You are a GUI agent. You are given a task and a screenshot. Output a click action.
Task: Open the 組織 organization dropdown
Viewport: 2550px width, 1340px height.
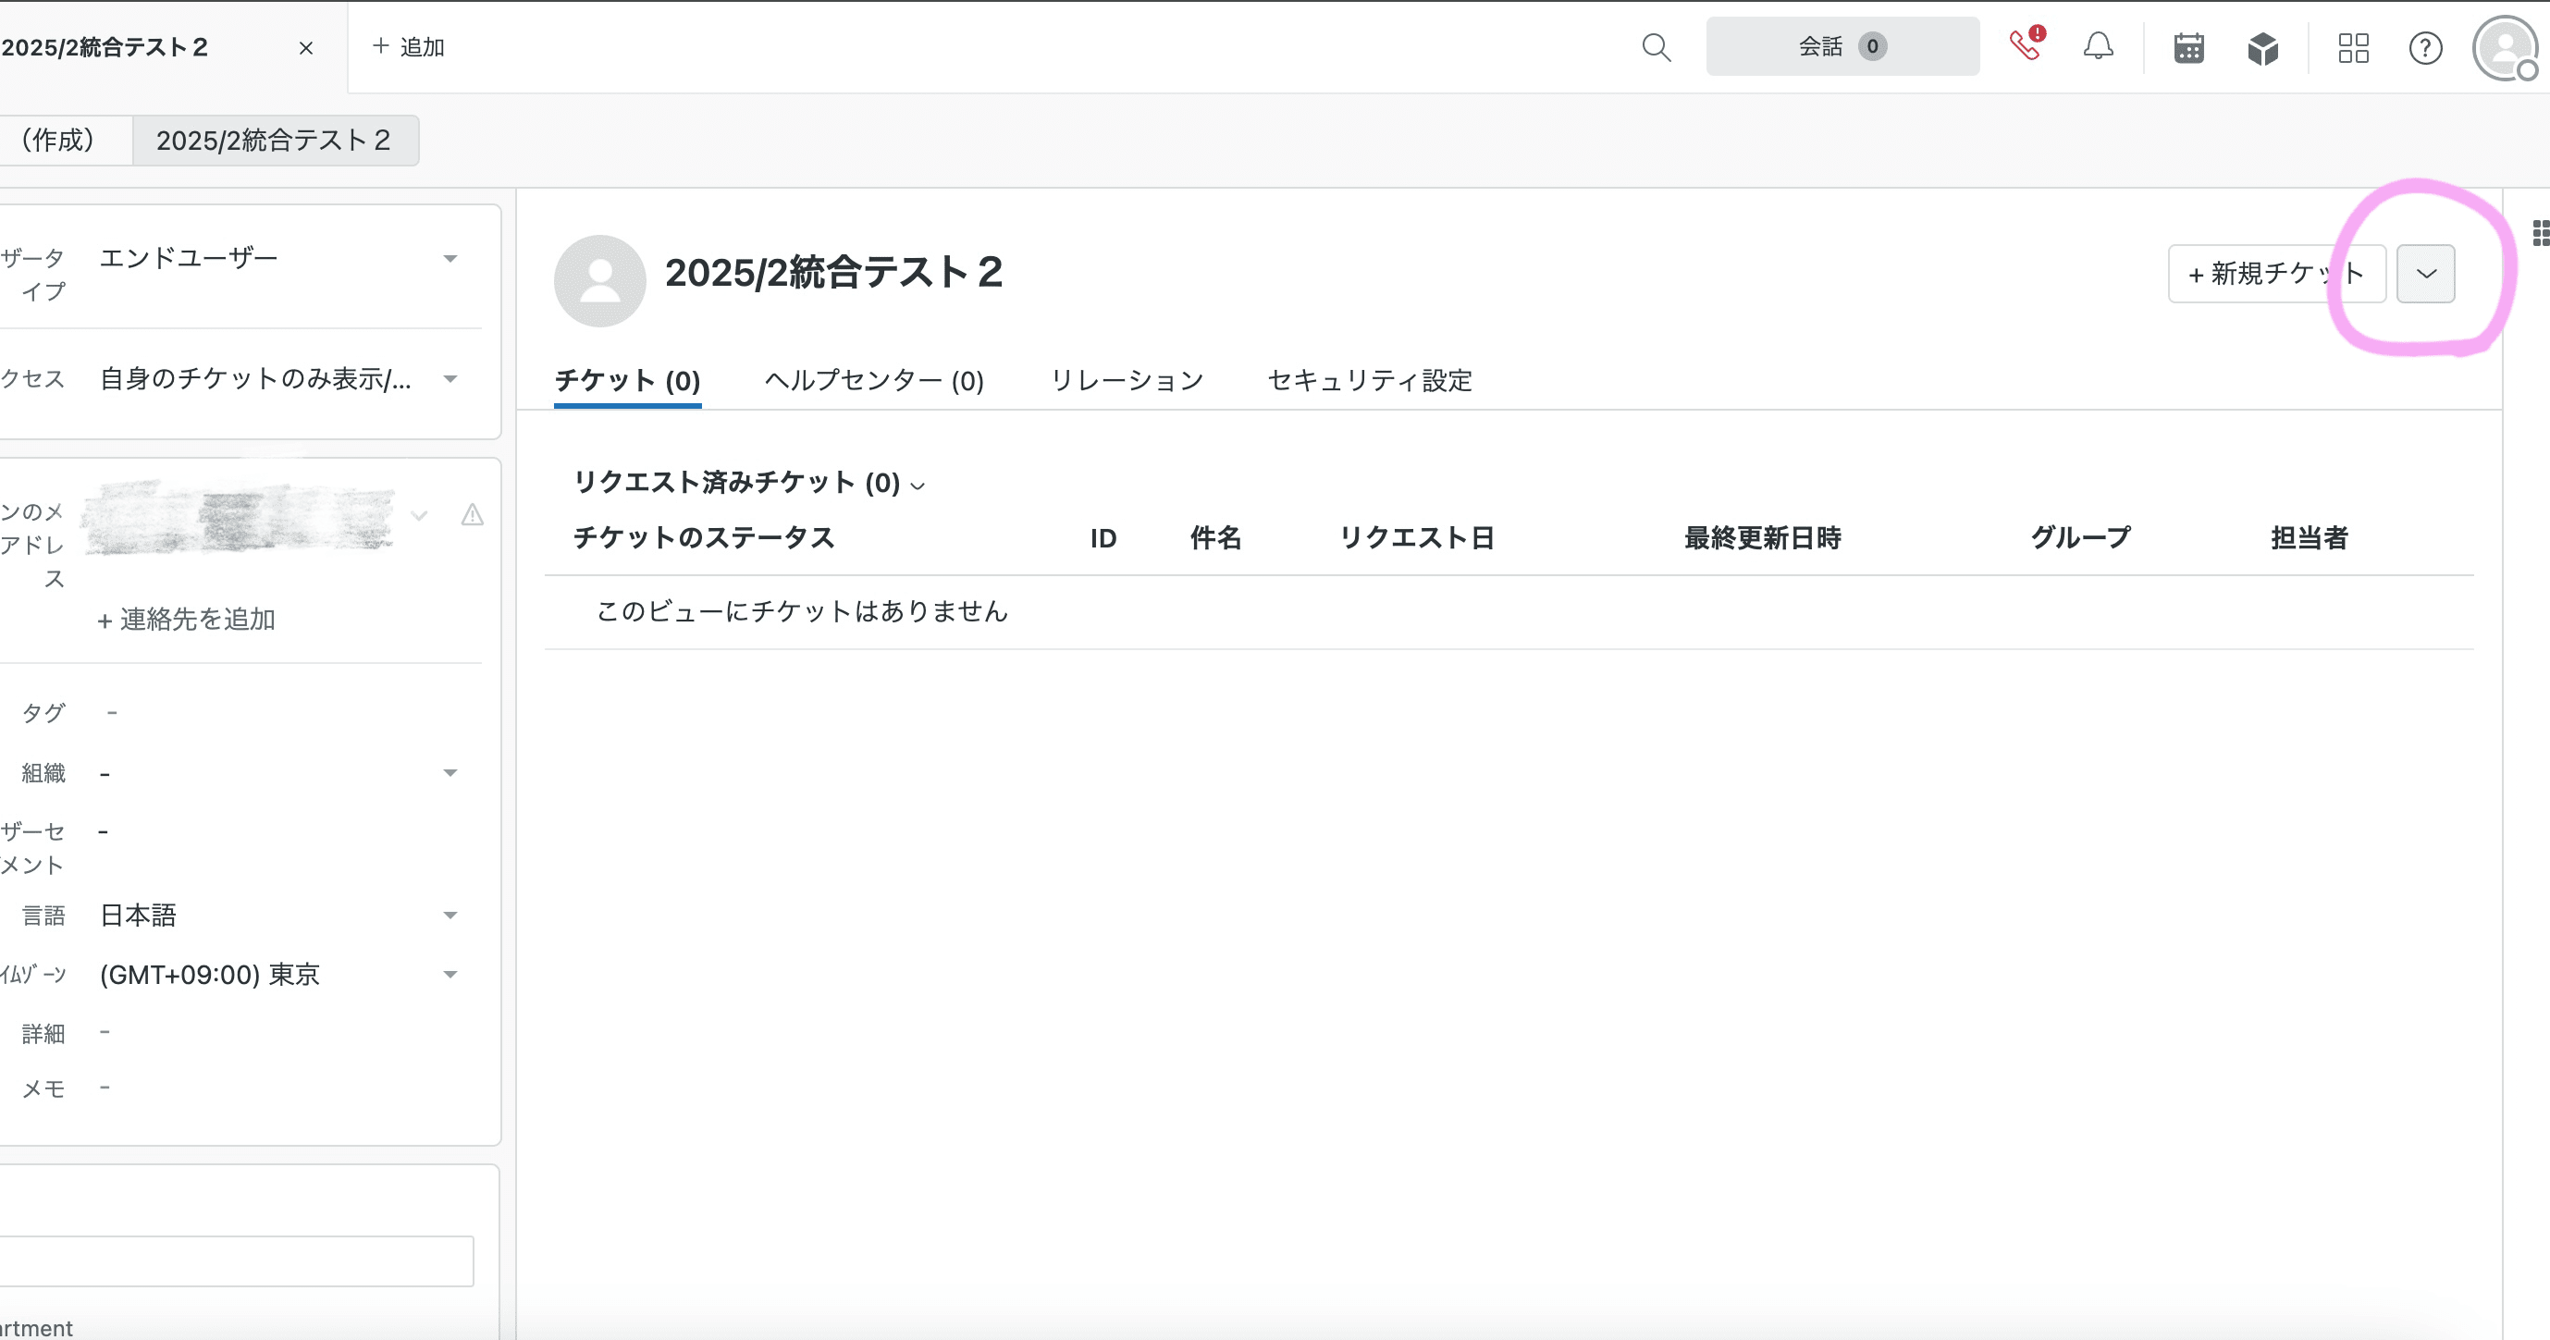pyautogui.click(x=278, y=773)
